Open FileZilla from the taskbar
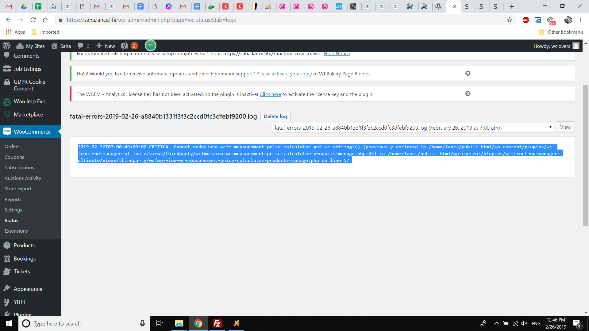 coord(217,323)
